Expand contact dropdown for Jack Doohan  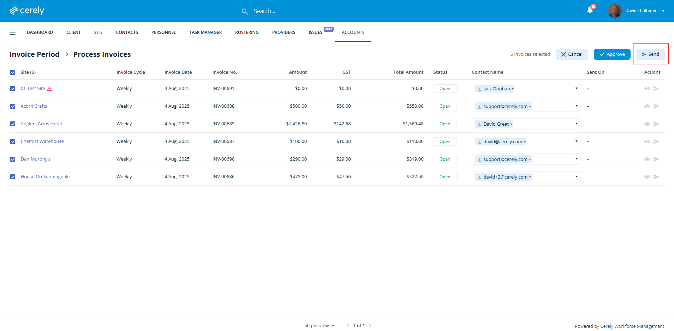576,89
